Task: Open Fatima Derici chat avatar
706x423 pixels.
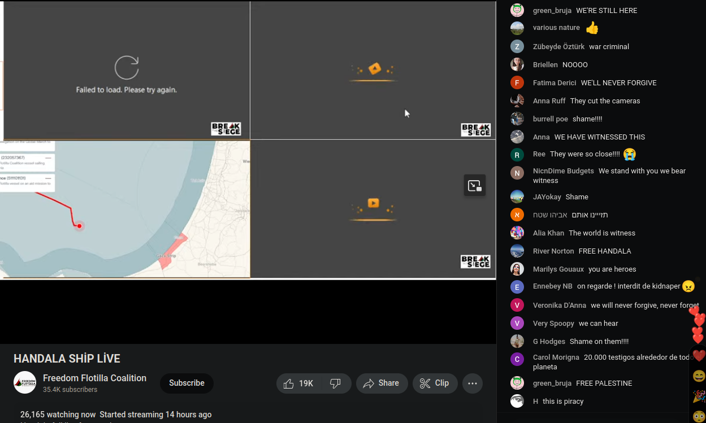Action: [517, 82]
